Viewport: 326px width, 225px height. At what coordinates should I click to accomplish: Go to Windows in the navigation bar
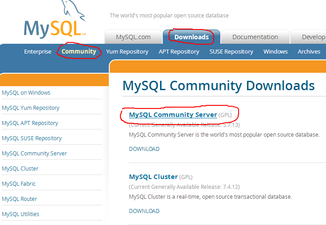[276, 51]
